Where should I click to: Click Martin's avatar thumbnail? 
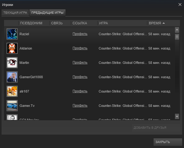12,63
